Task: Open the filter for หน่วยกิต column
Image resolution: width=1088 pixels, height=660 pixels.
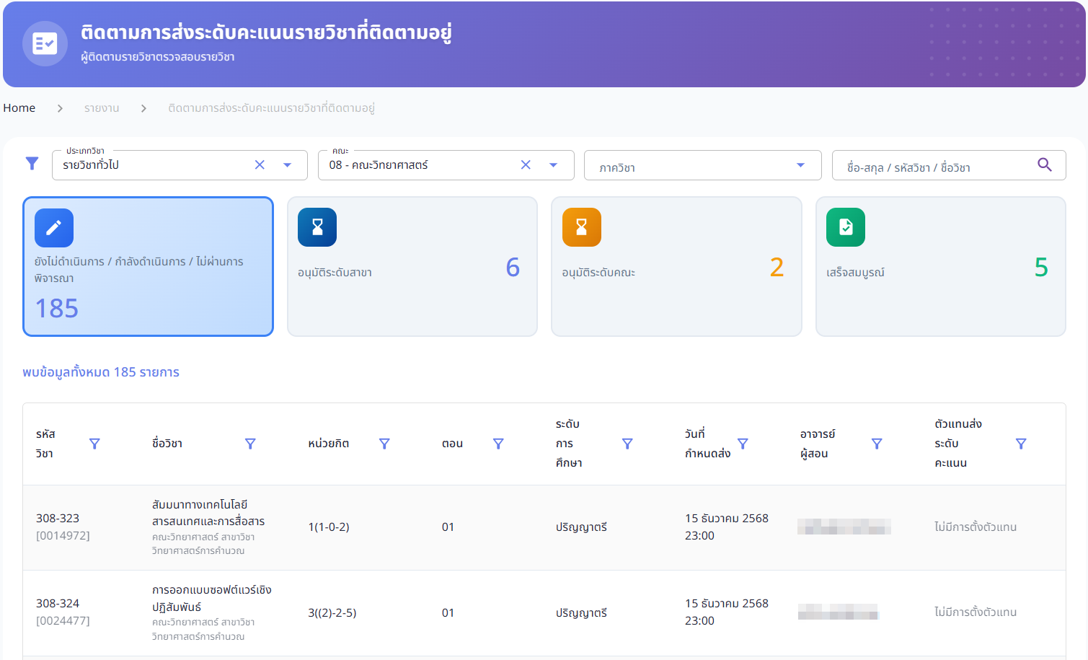Action: click(384, 444)
